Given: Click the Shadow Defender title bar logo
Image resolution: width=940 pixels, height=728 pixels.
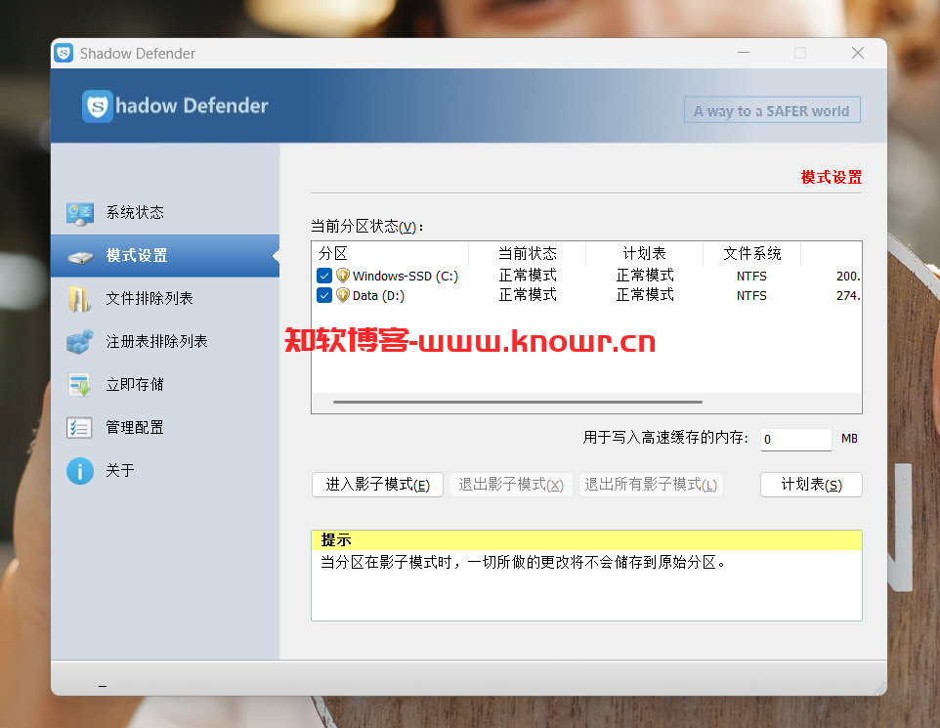Looking at the screenshot, I should [64, 54].
